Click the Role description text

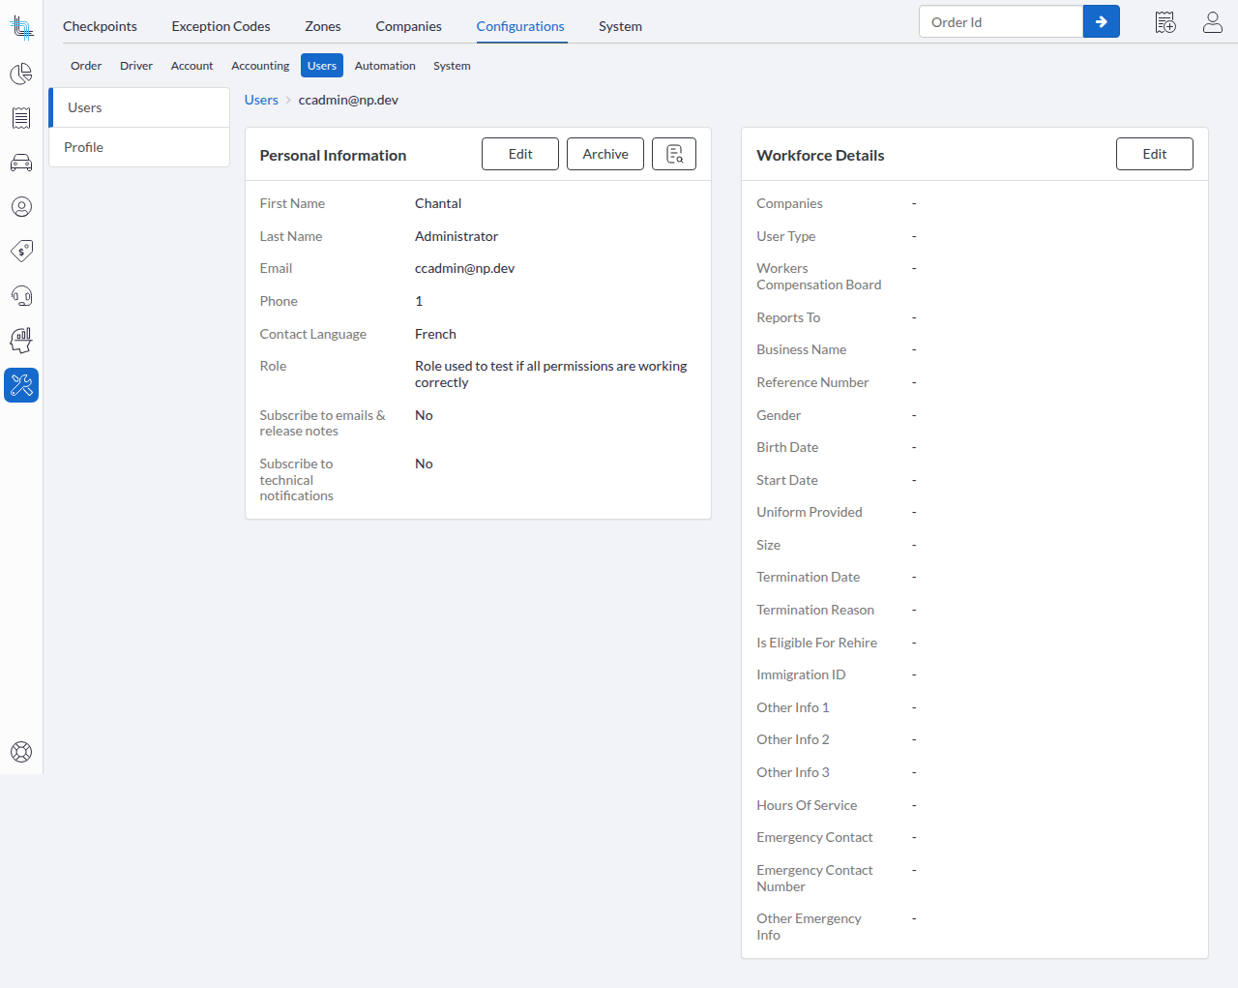pyautogui.click(x=551, y=374)
